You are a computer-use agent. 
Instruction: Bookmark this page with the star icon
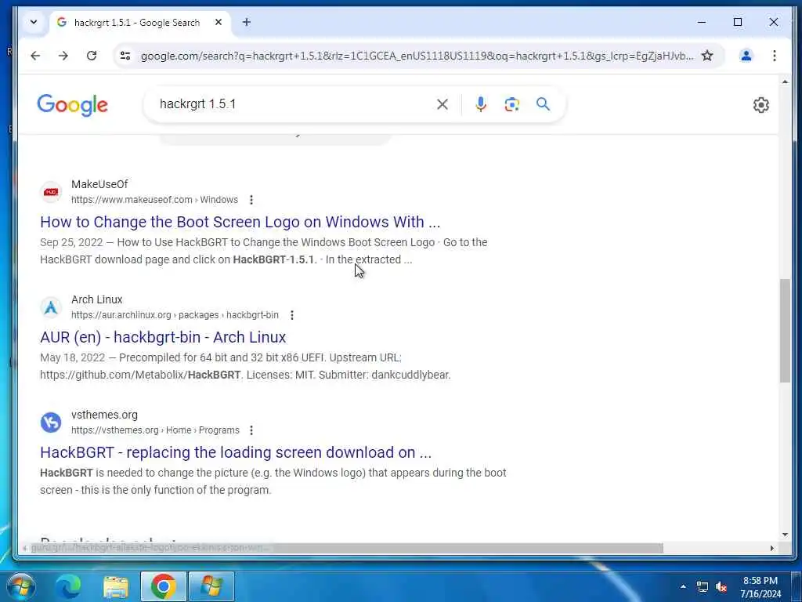coord(707,56)
